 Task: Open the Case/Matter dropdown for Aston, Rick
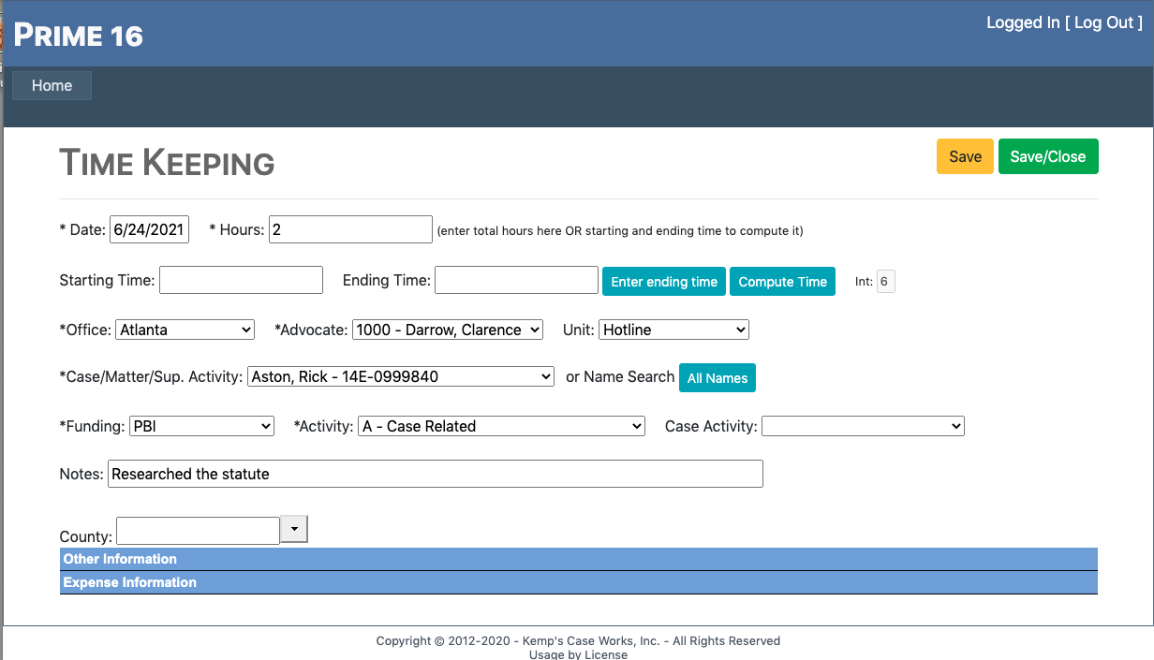click(x=401, y=376)
